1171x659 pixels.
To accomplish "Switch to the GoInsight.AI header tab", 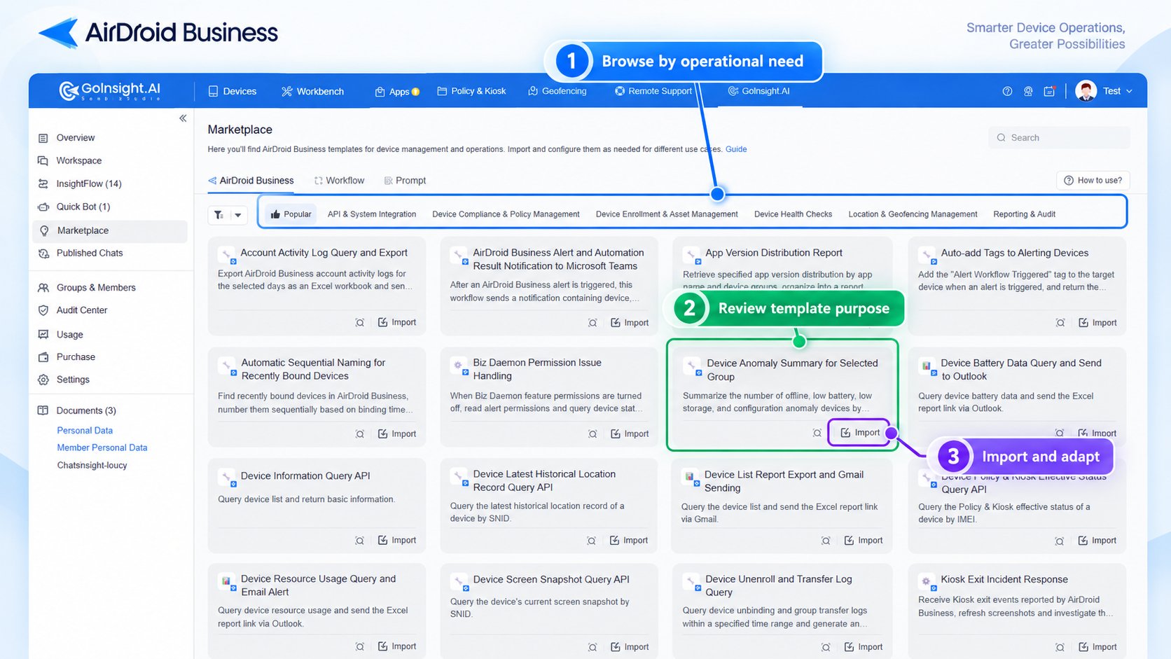I will click(759, 91).
